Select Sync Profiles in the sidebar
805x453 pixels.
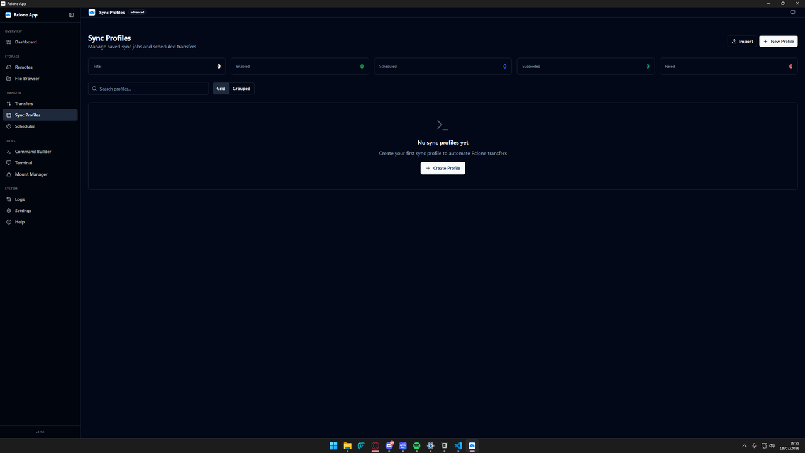pos(40,115)
